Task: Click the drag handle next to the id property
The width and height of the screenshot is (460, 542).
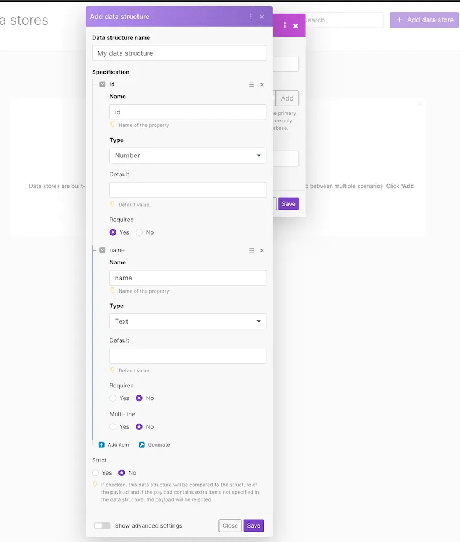Action: pyautogui.click(x=251, y=84)
